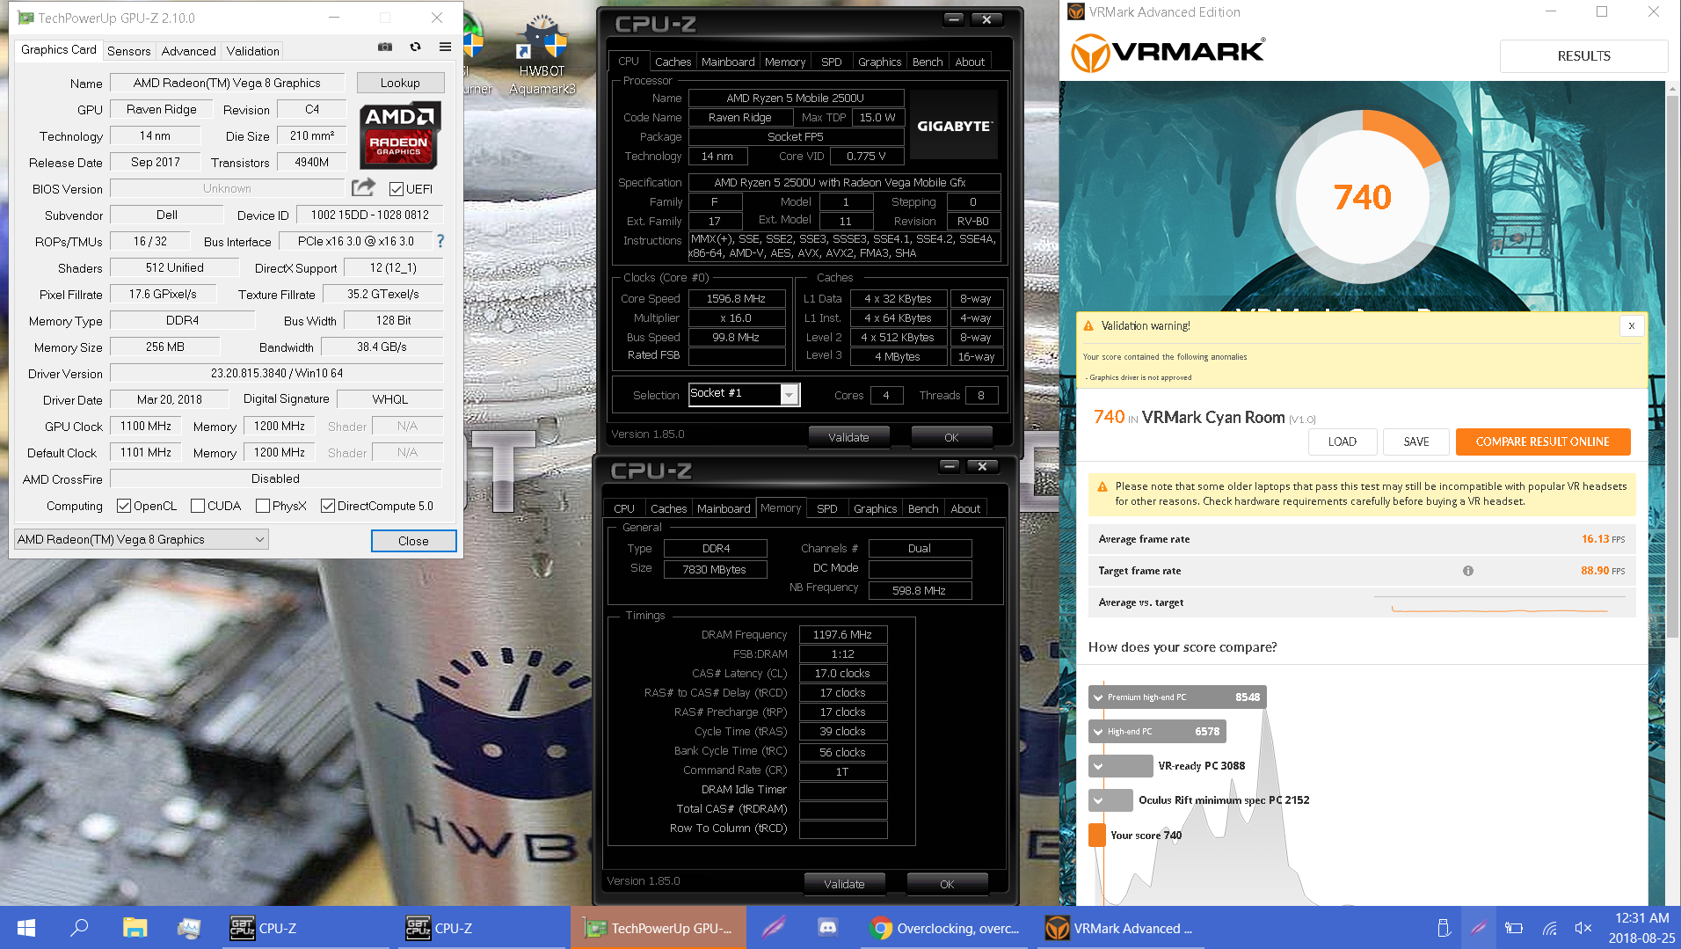Click the VRMark logo
This screenshot has width=1681, height=949.
tap(1168, 53)
